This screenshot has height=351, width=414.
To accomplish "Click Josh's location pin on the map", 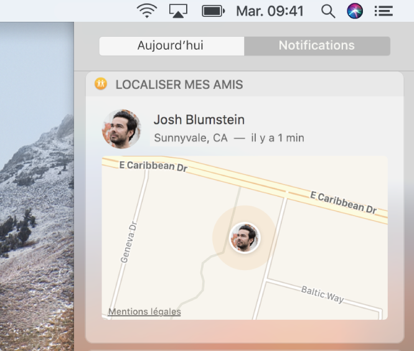I will 245,238.
